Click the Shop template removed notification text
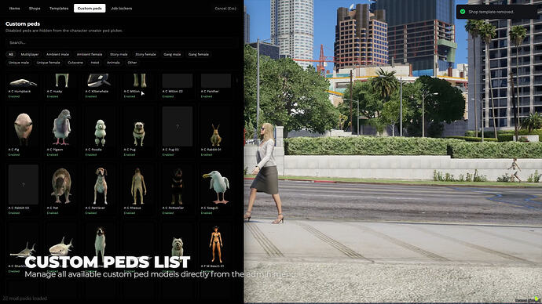Image resolution: width=542 pixels, height=304 pixels. 491,12
